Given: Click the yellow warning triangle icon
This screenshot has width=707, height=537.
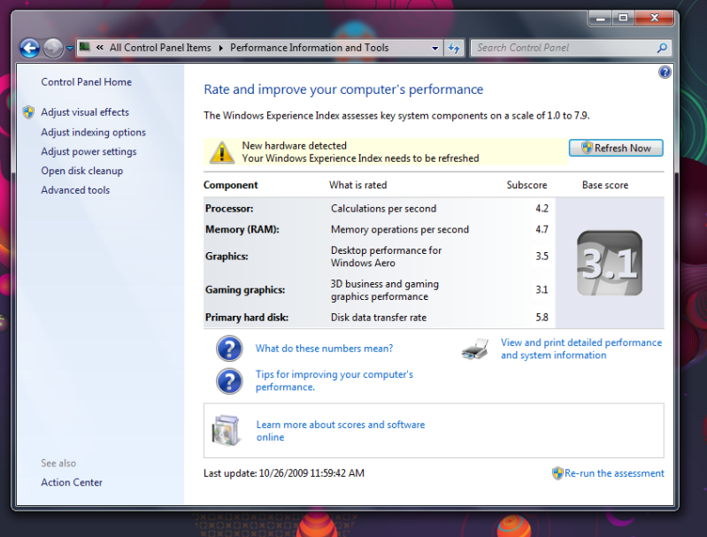Looking at the screenshot, I should [x=221, y=152].
